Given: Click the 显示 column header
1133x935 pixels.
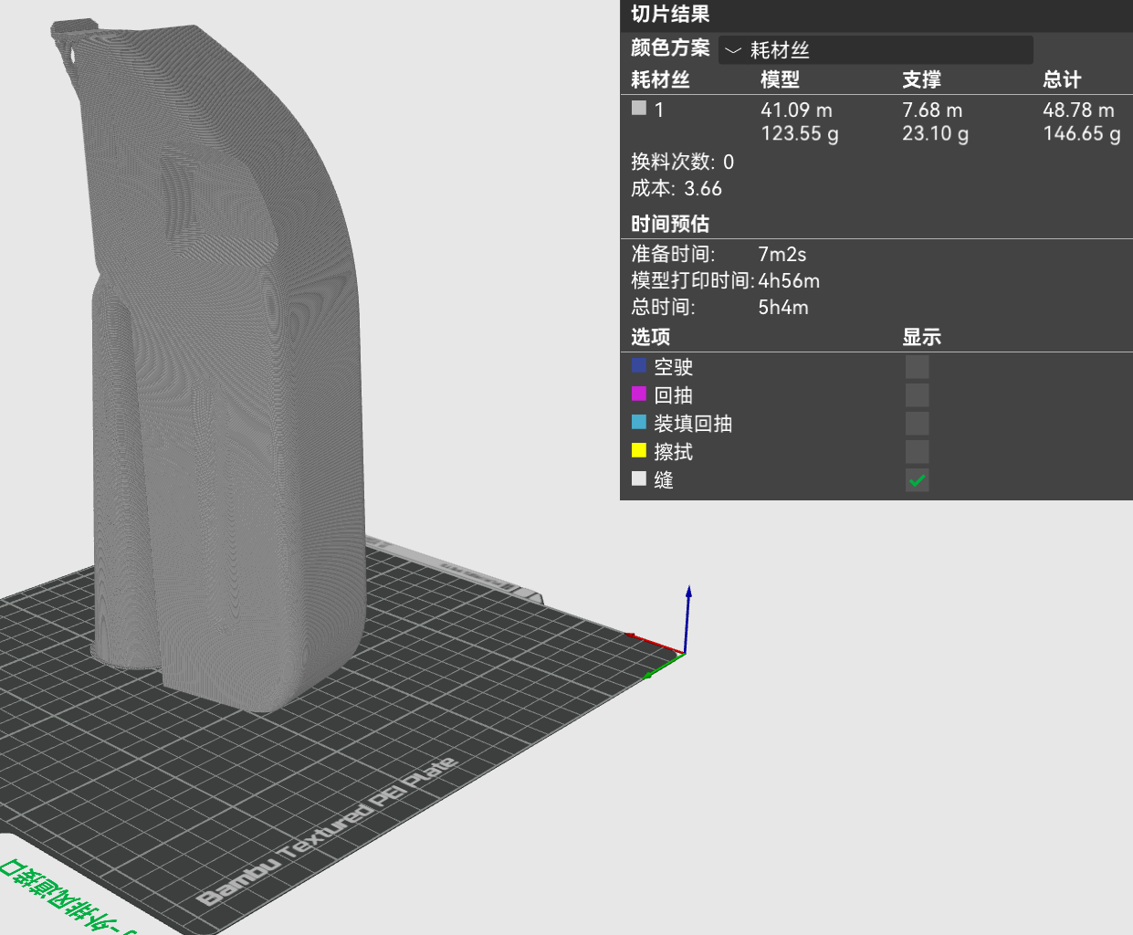Looking at the screenshot, I should point(921,337).
